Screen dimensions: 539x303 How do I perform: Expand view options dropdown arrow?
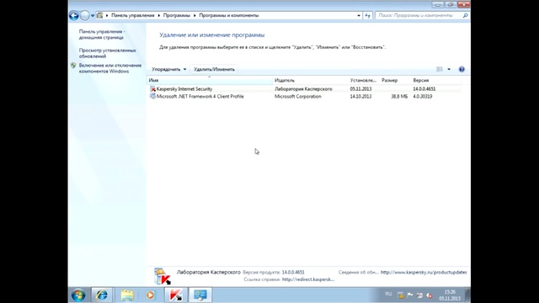[x=449, y=69]
